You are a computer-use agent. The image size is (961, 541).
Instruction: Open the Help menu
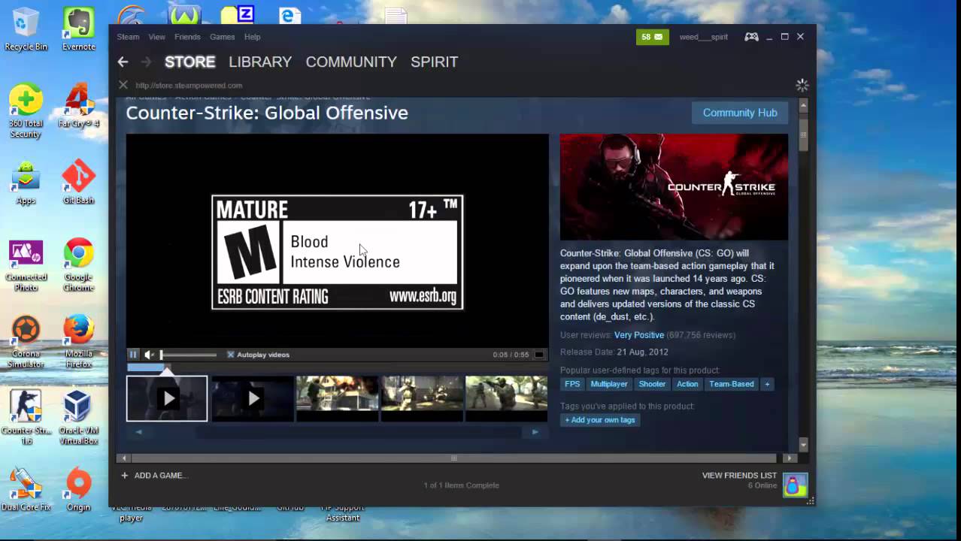[252, 37]
